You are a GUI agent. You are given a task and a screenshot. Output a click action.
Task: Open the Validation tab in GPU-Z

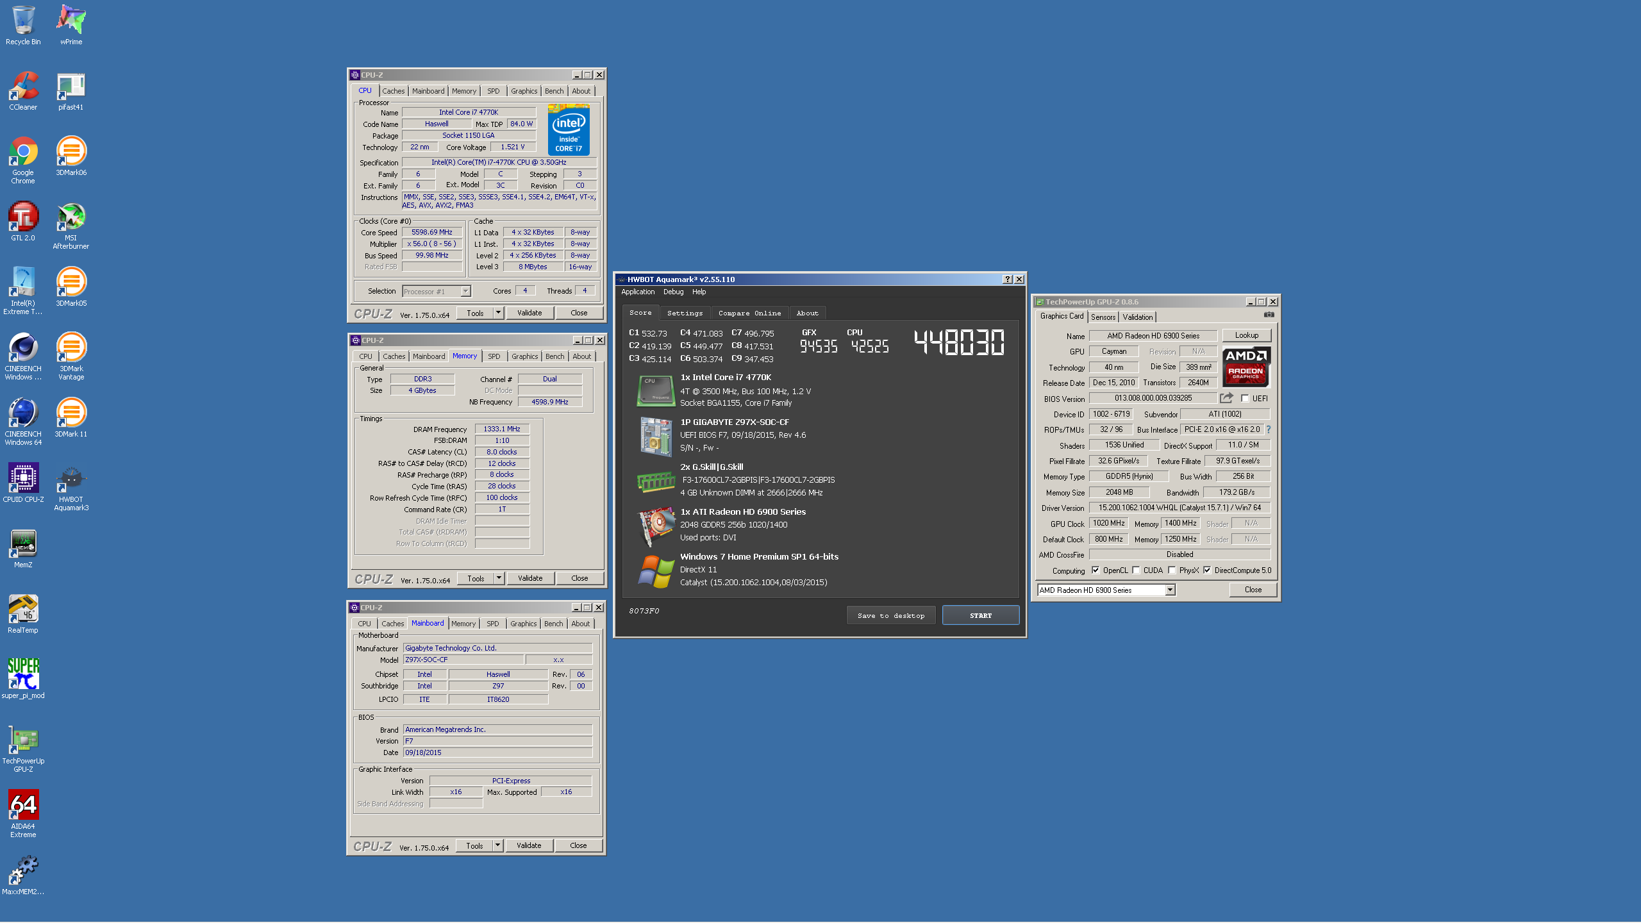(1138, 317)
